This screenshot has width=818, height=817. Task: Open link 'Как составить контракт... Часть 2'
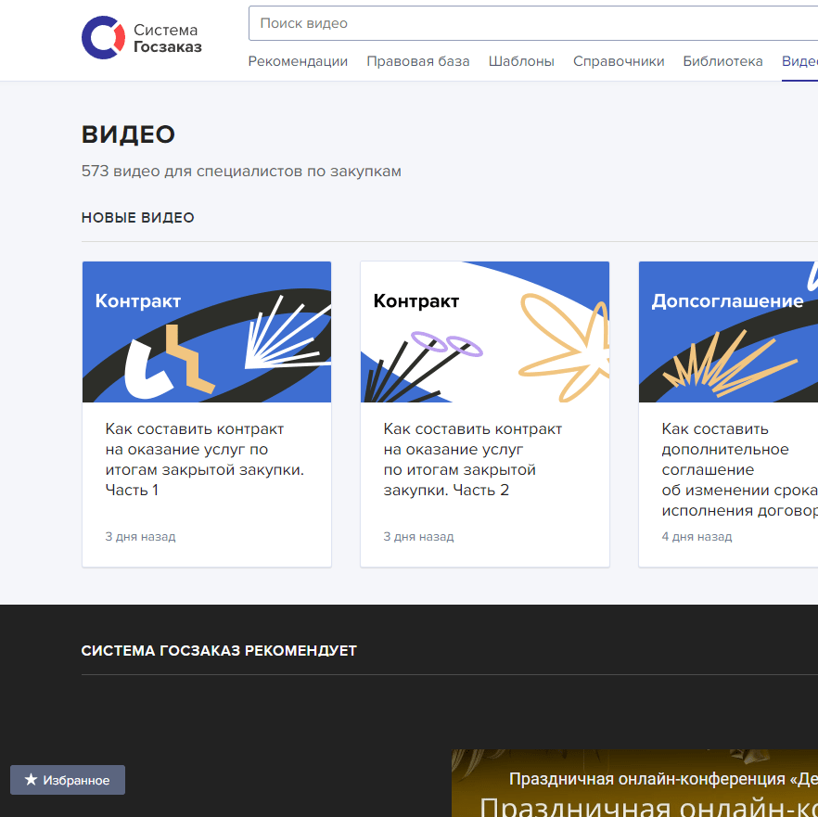pyautogui.click(x=473, y=459)
